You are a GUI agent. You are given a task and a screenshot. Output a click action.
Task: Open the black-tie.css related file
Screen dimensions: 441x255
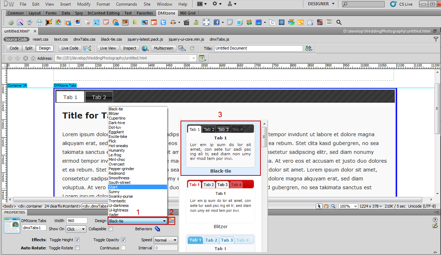click(x=111, y=39)
